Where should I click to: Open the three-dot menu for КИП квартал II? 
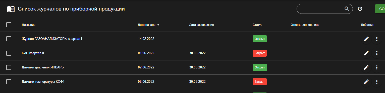pyautogui.click(x=376, y=53)
